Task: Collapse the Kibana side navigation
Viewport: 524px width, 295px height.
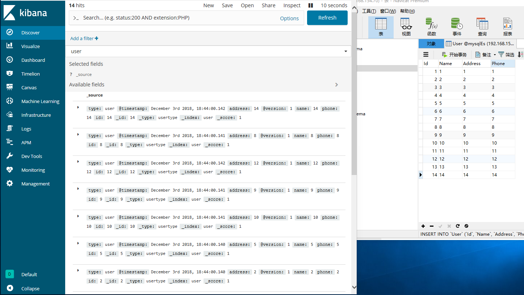Action: click(33, 288)
